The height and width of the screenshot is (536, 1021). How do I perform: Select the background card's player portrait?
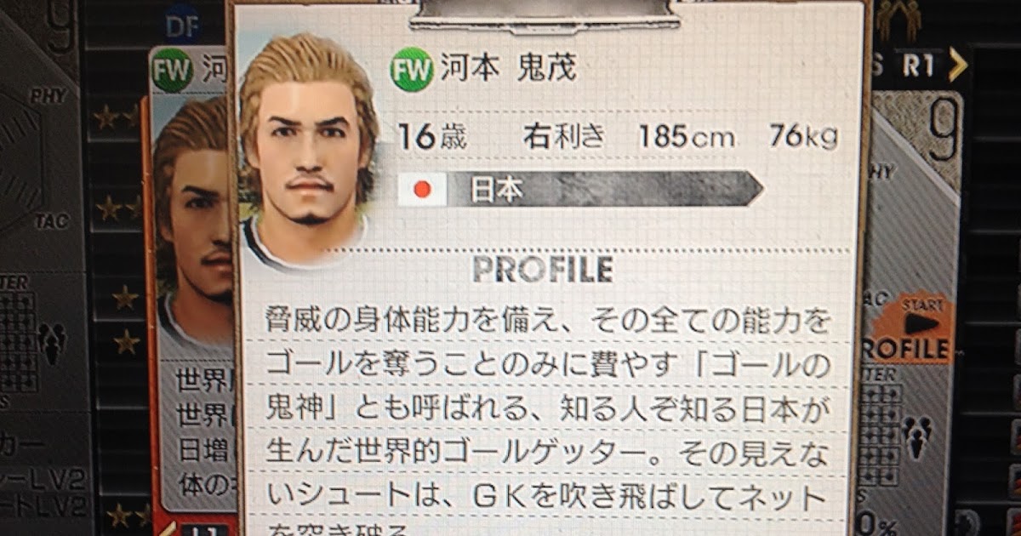(192, 221)
